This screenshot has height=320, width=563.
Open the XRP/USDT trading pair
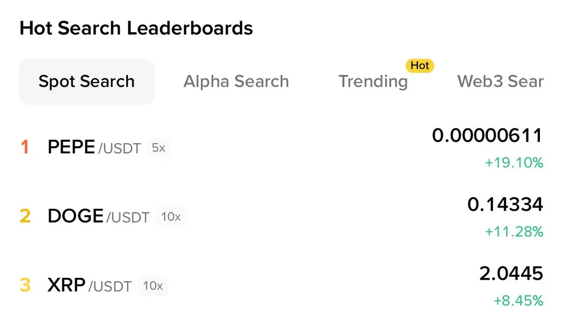click(89, 285)
